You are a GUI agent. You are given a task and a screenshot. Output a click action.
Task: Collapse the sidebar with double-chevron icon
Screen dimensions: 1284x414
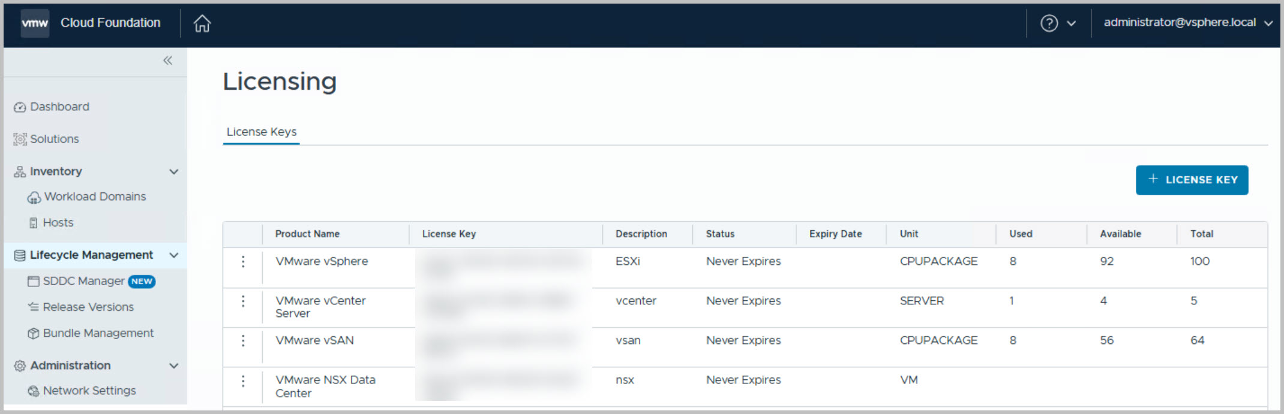point(168,60)
